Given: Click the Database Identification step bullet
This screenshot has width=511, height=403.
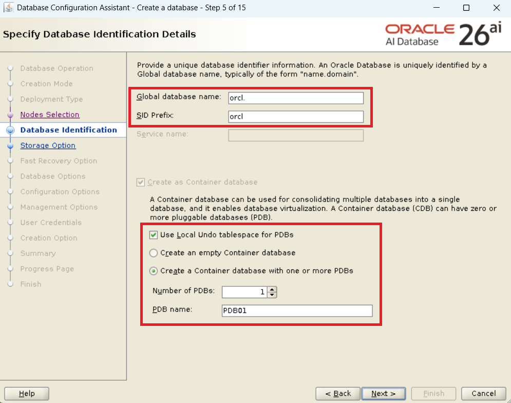Looking at the screenshot, I should [10, 131].
